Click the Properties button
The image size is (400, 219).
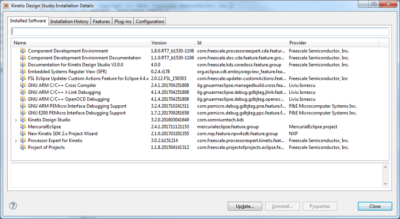pyautogui.click(x=320, y=206)
